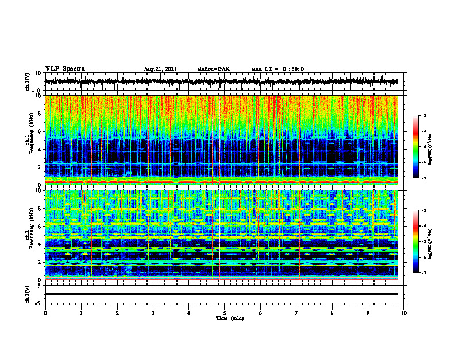Click the 'Time (min)' axis label

point(230,318)
